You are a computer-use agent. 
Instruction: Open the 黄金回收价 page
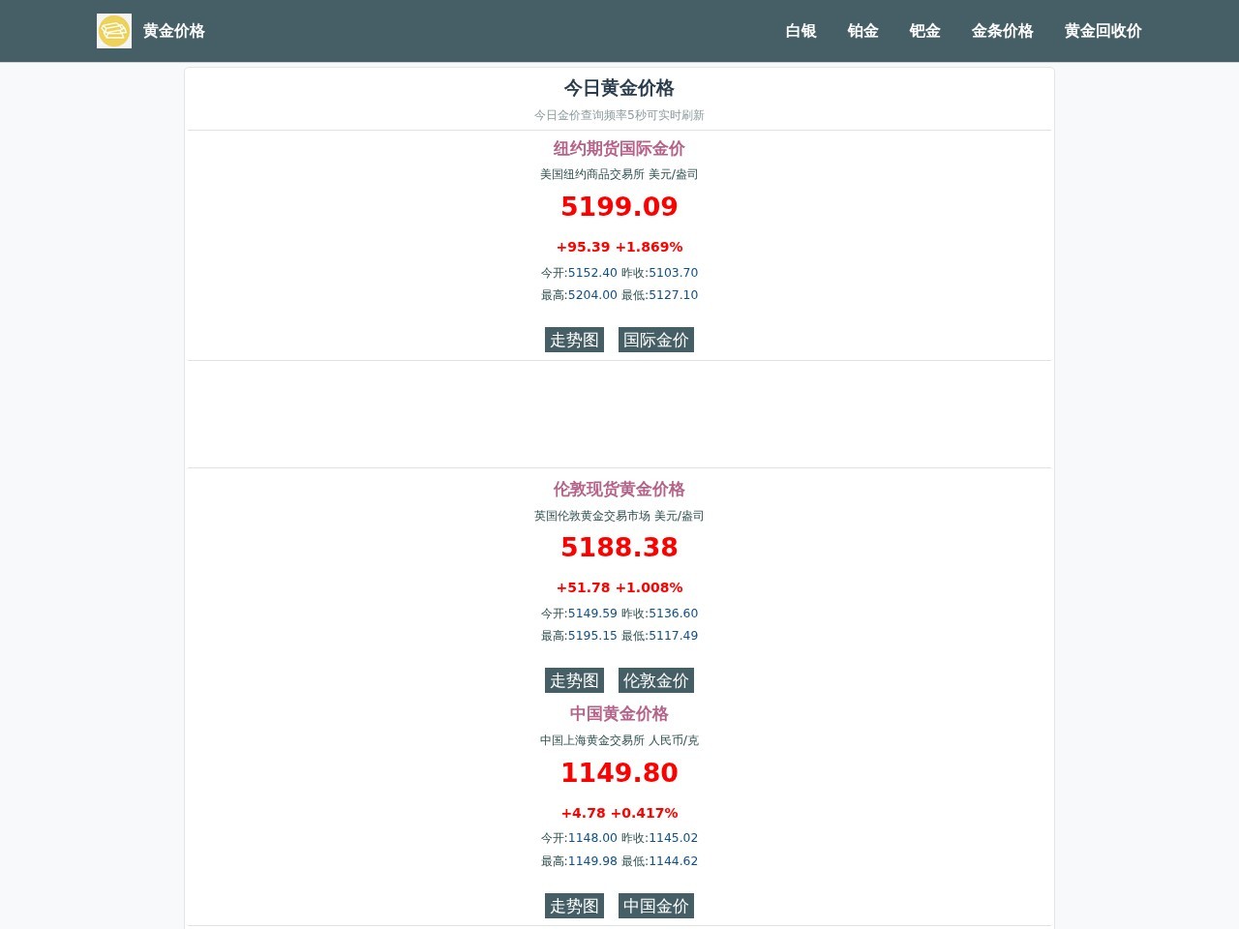click(x=1102, y=31)
